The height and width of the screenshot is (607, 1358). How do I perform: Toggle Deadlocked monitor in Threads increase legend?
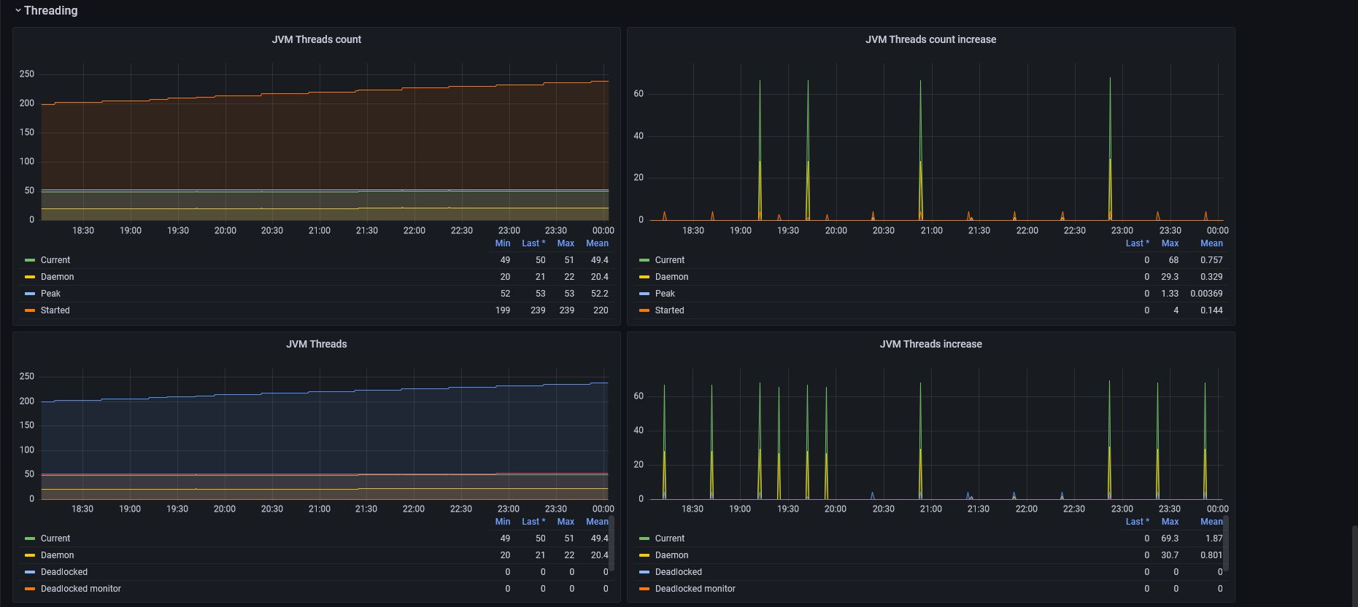coord(695,589)
